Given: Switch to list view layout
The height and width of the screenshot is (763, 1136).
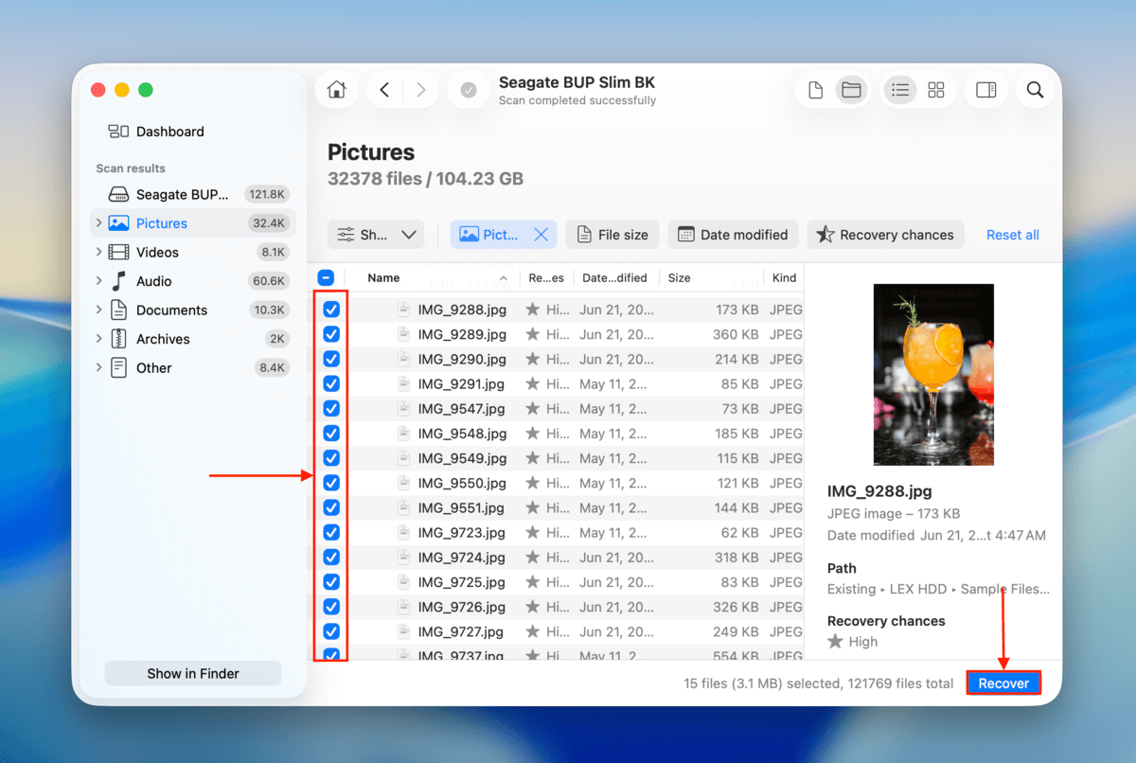Looking at the screenshot, I should (899, 89).
